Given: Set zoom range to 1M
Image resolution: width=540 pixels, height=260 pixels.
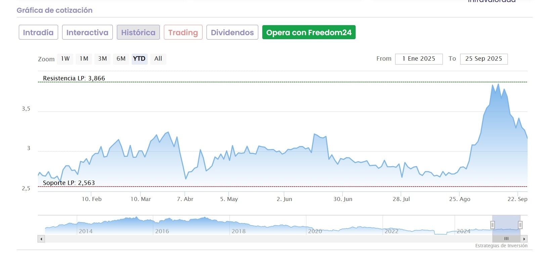Looking at the screenshot, I should 84,59.
